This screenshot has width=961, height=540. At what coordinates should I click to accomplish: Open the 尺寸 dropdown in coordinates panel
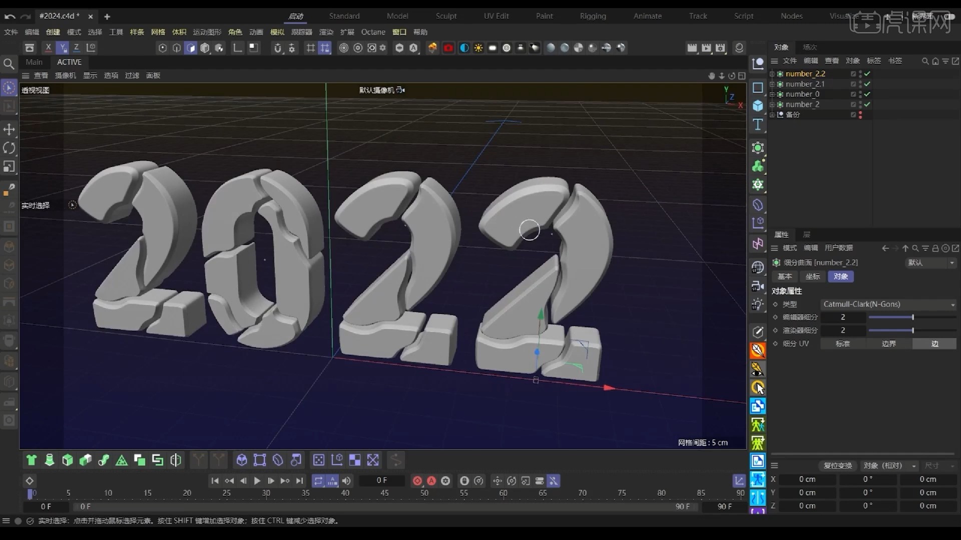[x=939, y=465]
